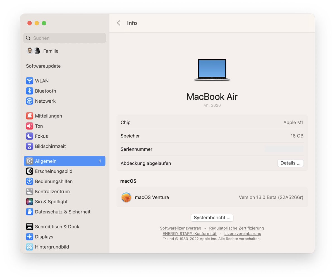The height and width of the screenshot is (280, 335).
Task: Open Erscheinungsbild via its icon
Action: 30,171
